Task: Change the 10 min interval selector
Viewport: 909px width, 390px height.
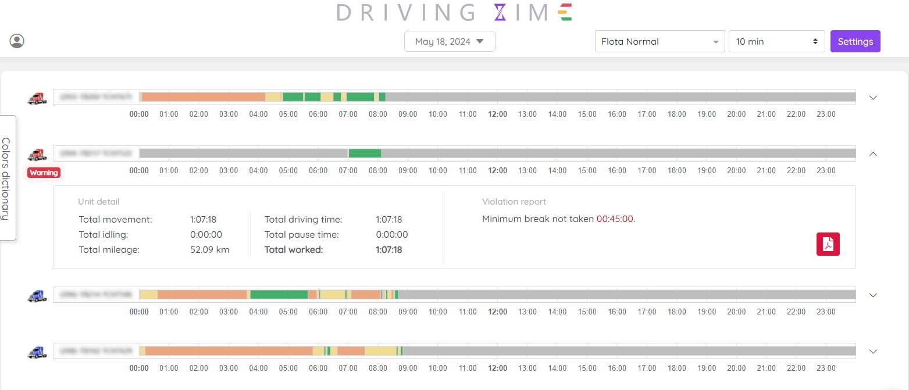Action: tap(776, 41)
